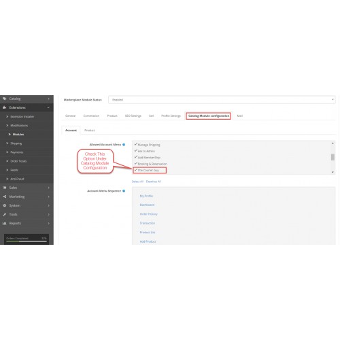
Task: Switch to the Commission tab
Action: click(91, 116)
